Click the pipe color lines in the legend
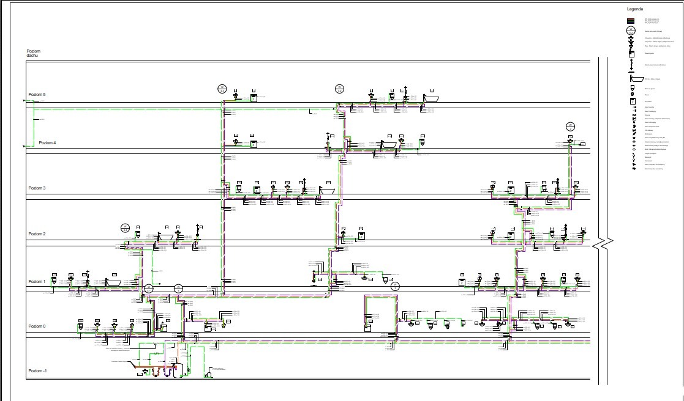This screenshot has width=684, height=401. pyautogui.click(x=630, y=20)
